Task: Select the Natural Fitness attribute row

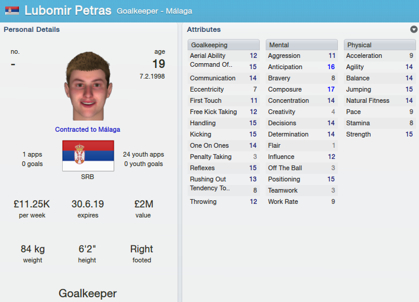Action: tap(380, 100)
